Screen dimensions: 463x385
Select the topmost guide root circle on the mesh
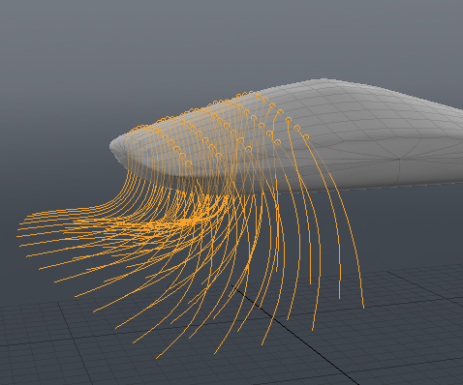pyautogui.click(x=251, y=93)
